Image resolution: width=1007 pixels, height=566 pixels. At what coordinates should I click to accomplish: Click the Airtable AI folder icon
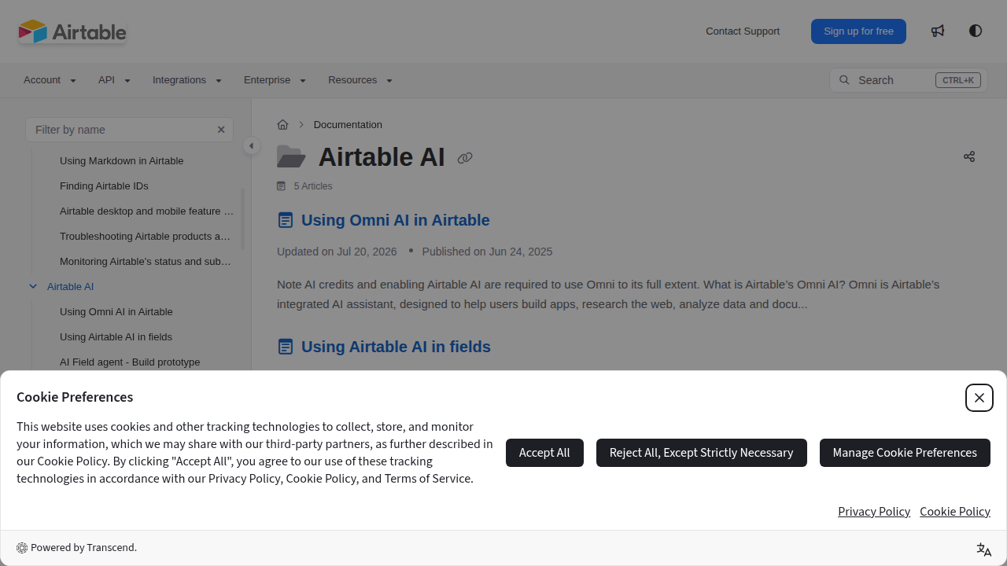tap(291, 157)
